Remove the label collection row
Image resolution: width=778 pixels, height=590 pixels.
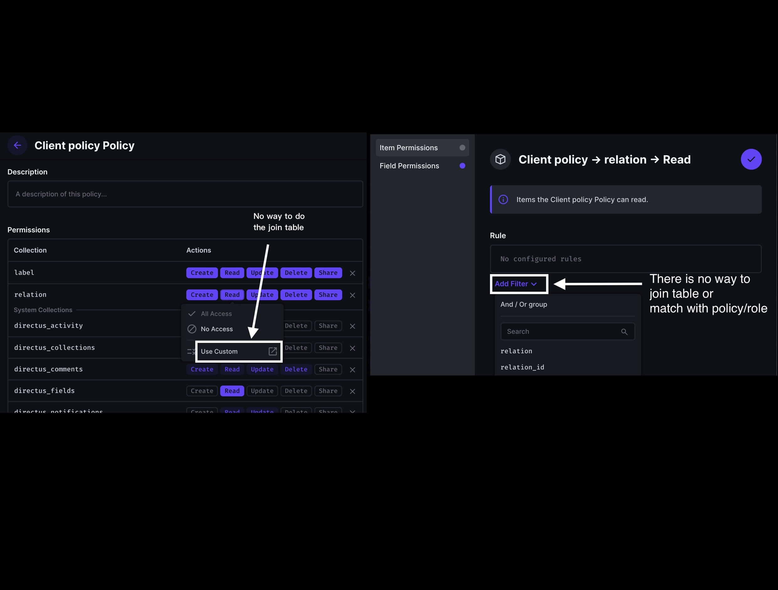(352, 273)
